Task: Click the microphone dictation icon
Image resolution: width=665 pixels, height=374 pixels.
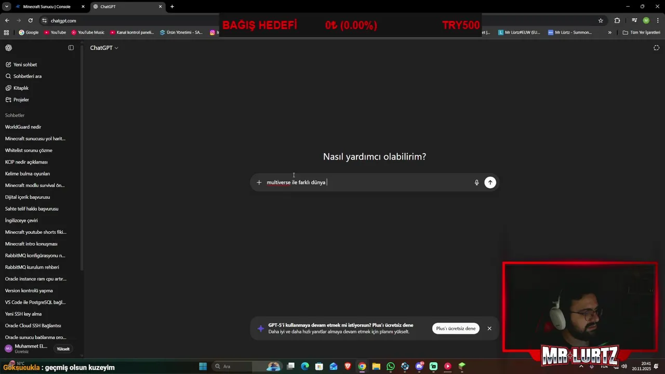Action: pos(476,182)
